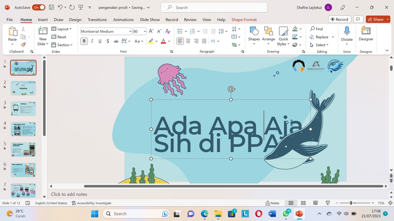Open the Shape Format tab
The height and width of the screenshot is (221, 394).
pos(244,20)
